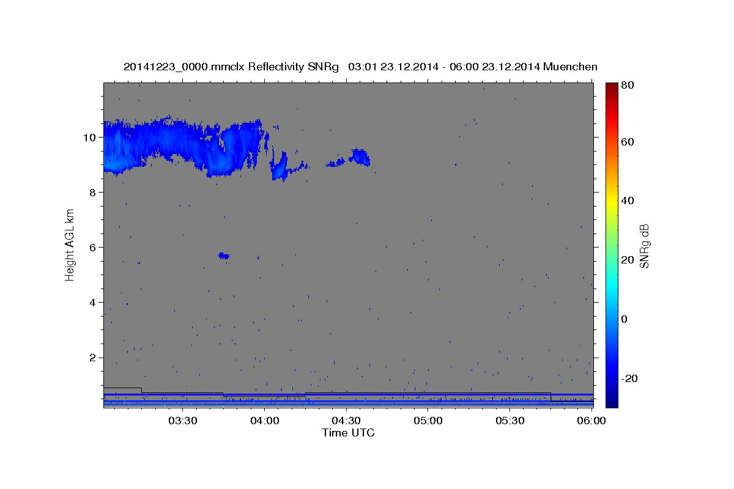Click the isolated cloud patch near 04:35

(360, 156)
